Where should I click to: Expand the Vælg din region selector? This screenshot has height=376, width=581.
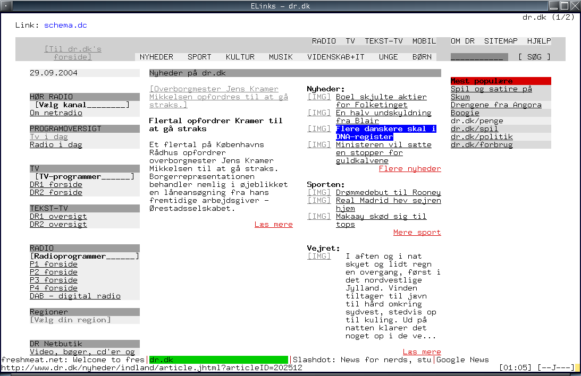(70, 320)
